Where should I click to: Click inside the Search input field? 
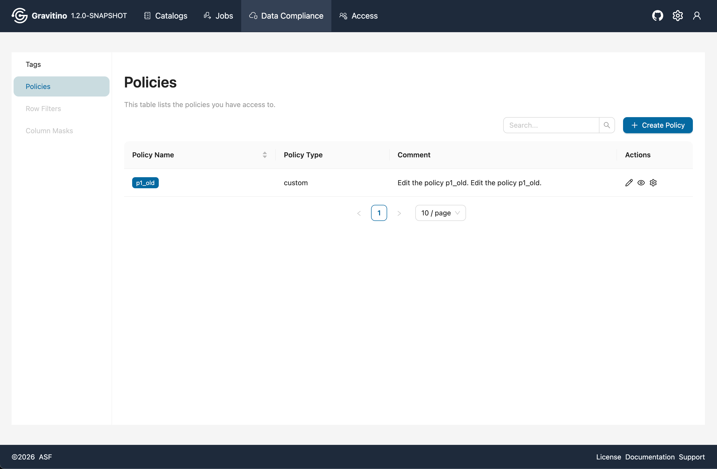[551, 125]
